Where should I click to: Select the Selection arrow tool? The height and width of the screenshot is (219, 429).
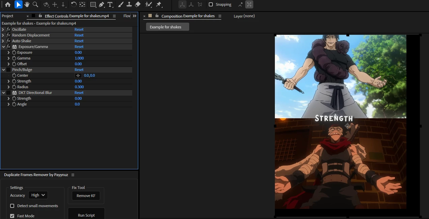pyautogui.click(x=18, y=5)
